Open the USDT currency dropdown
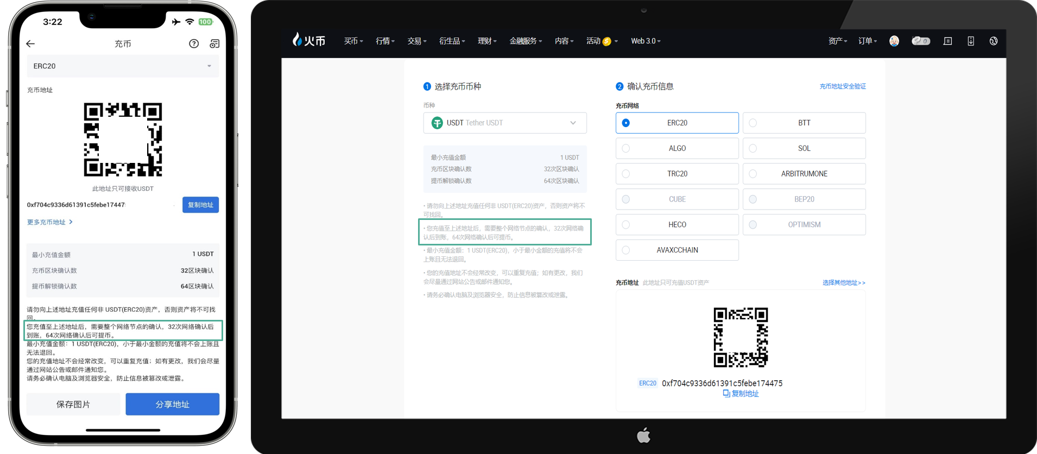1037x454 pixels. pos(505,123)
